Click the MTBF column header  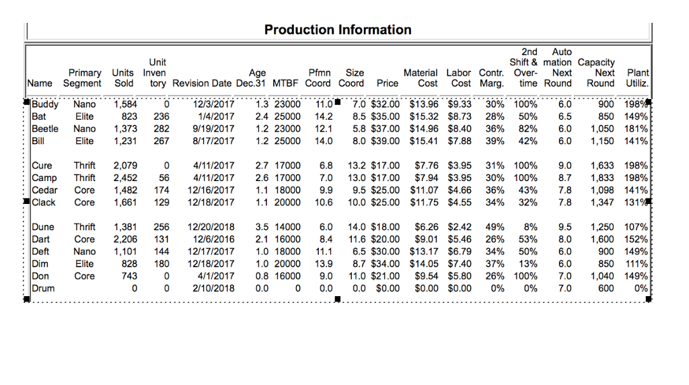pos(287,83)
